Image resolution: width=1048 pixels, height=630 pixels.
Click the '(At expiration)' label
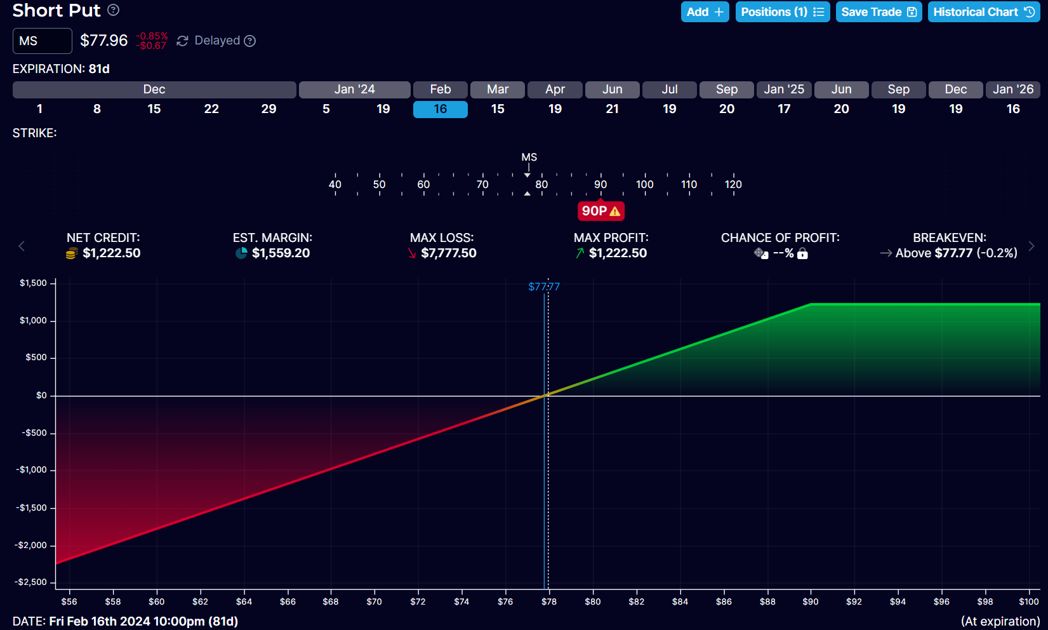(1000, 621)
